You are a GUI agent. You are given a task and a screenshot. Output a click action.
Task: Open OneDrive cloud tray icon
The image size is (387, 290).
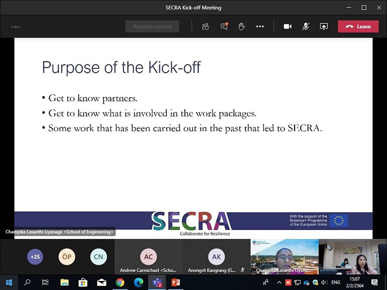[306, 283]
